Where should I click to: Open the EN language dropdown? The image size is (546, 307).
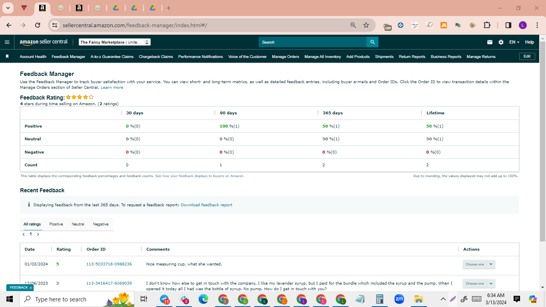[514, 42]
